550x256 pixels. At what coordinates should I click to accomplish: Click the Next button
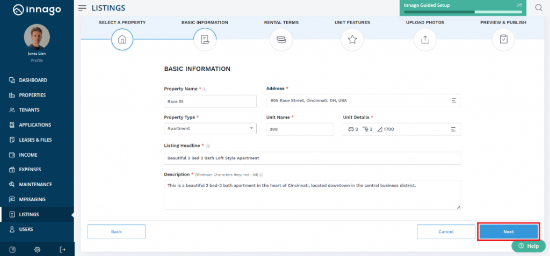[509, 232]
